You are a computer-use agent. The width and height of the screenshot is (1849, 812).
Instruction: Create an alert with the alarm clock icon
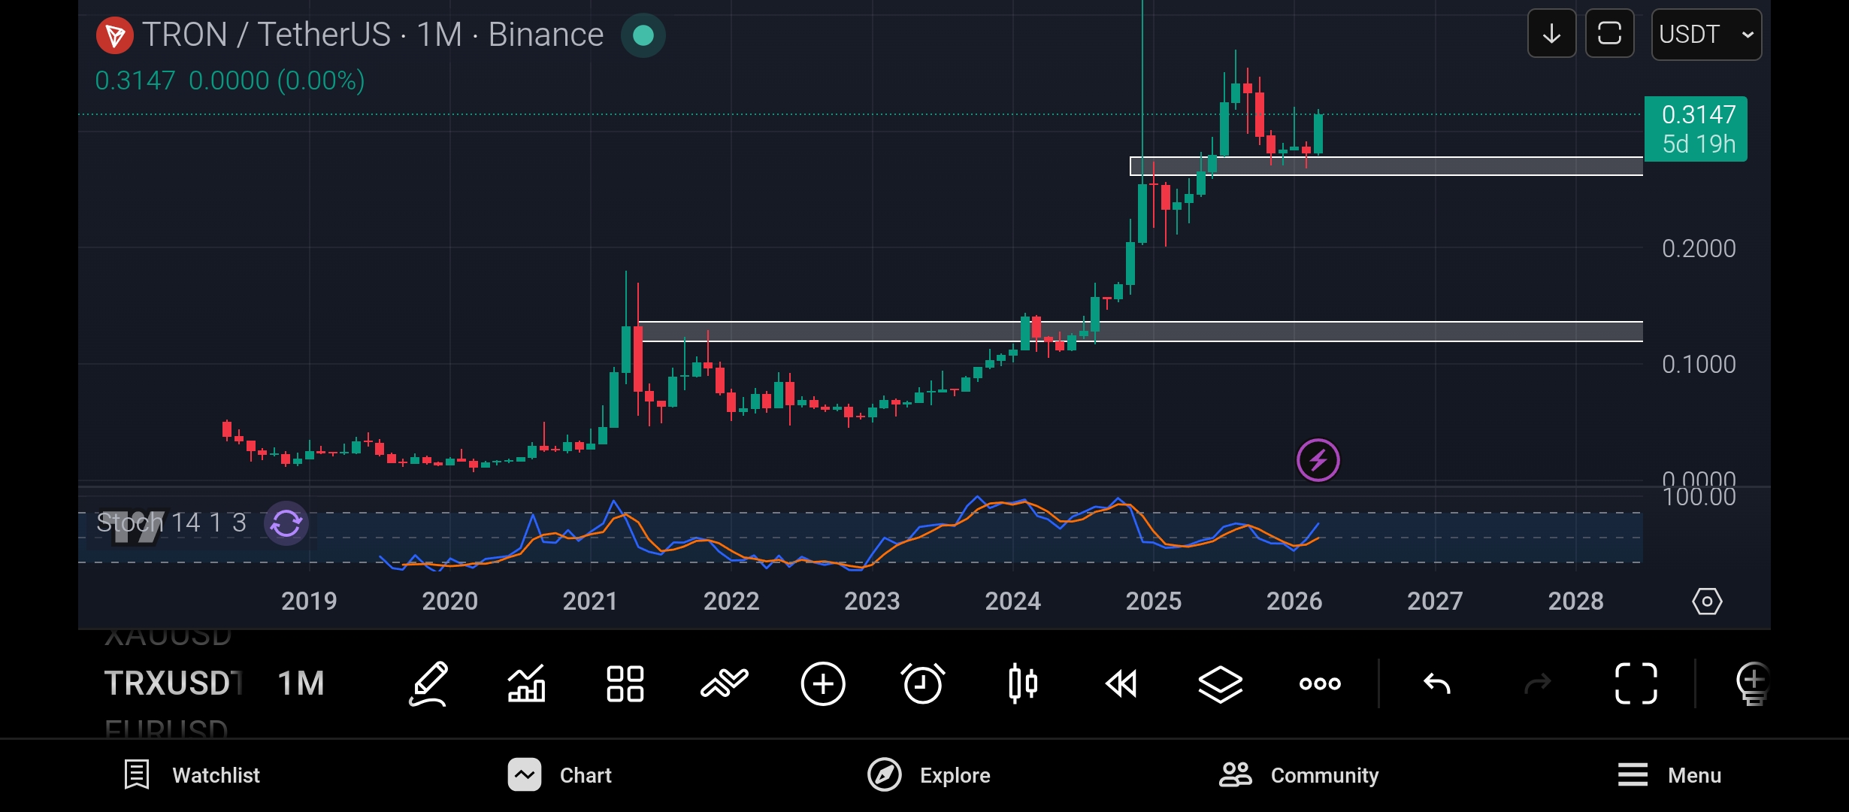(922, 683)
